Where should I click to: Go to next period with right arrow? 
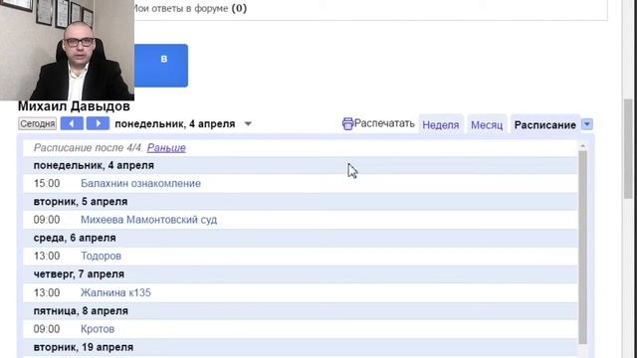[x=98, y=123]
